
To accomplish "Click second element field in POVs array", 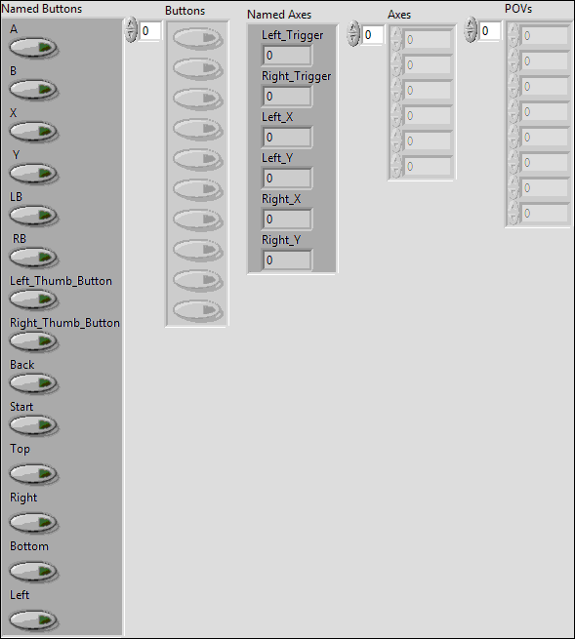I will pos(546,61).
